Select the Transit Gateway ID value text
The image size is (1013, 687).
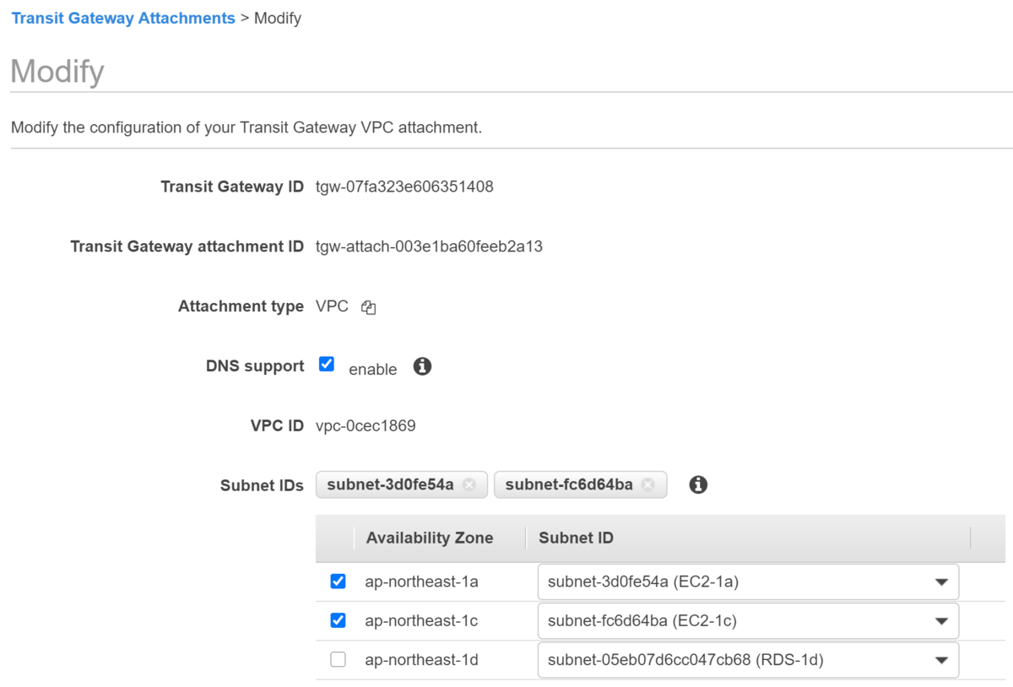[x=404, y=187]
